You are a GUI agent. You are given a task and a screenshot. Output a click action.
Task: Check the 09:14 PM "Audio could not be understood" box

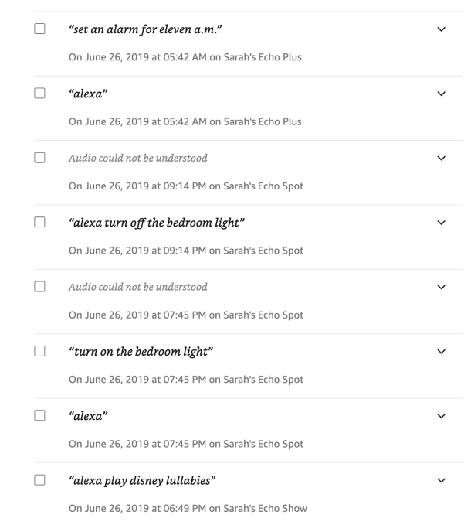click(x=40, y=158)
